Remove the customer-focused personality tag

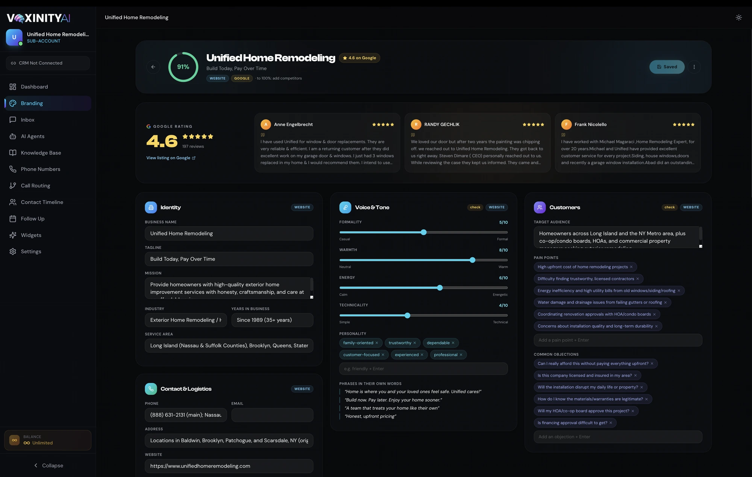tap(383, 355)
